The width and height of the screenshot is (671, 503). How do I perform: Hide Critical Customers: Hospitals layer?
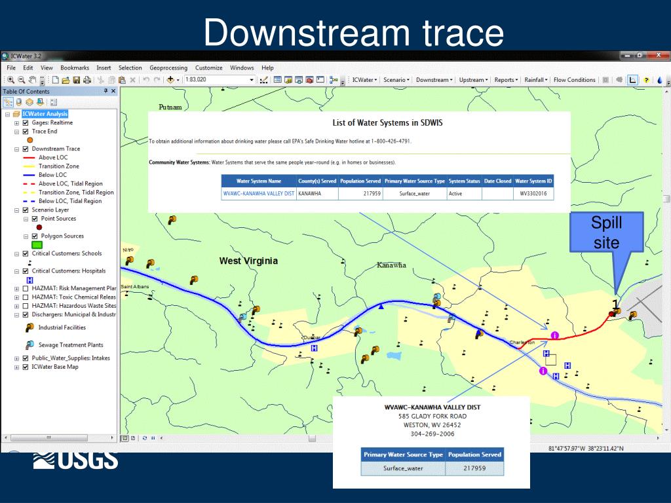(x=26, y=271)
